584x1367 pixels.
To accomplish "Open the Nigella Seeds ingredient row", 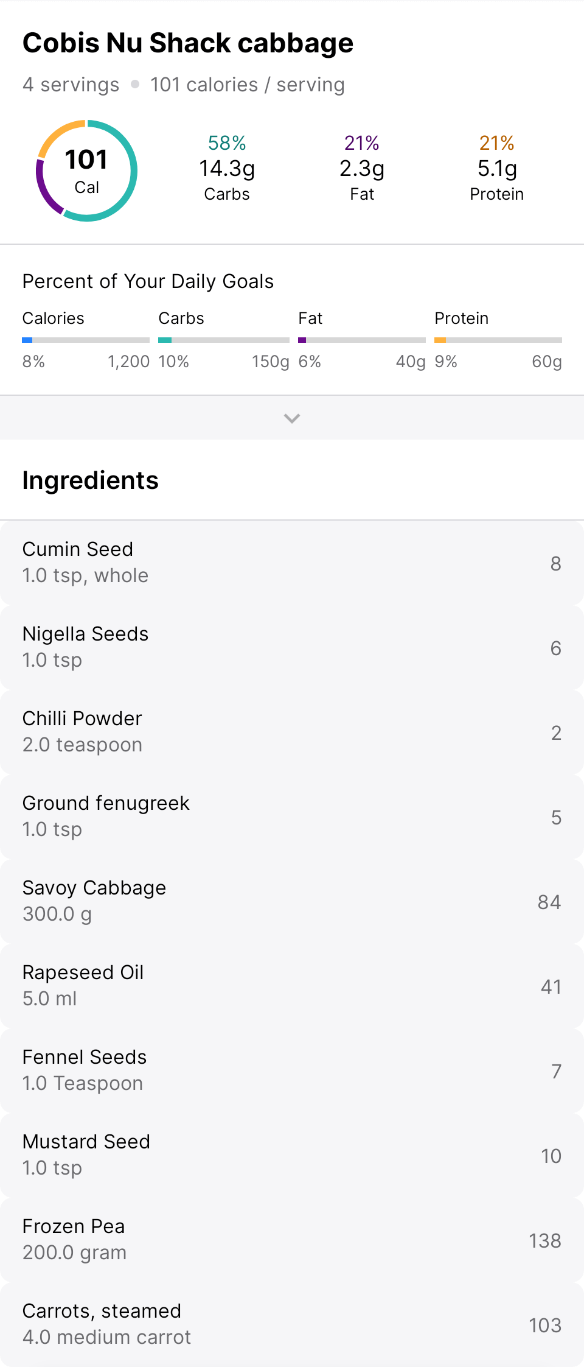I will [x=292, y=647].
